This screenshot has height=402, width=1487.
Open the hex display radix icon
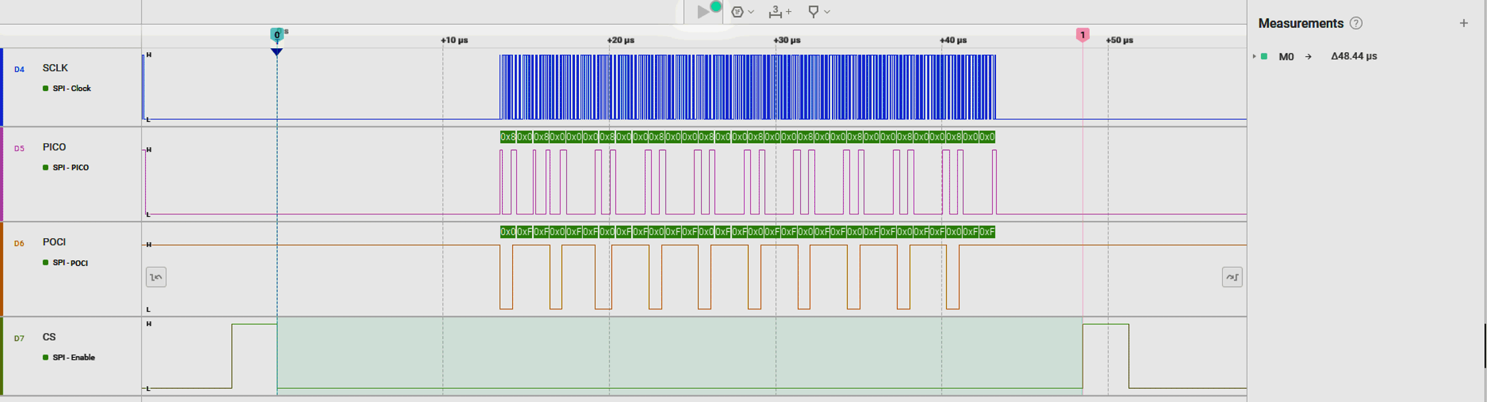[x=738, y=12]
